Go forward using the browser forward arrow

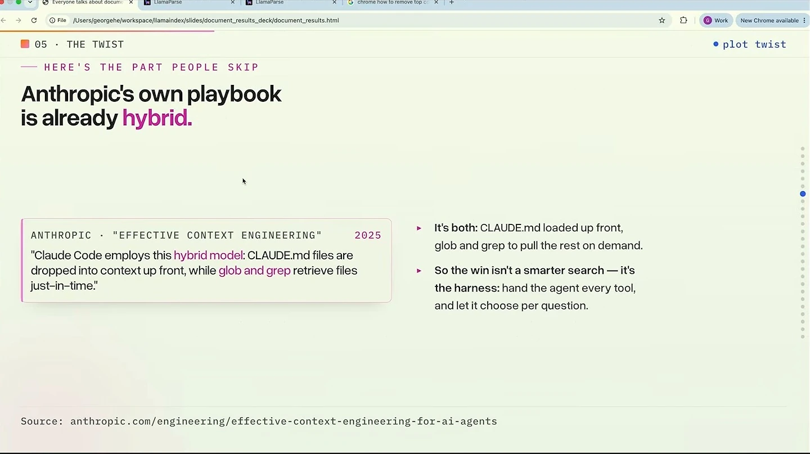click(19, 20)
